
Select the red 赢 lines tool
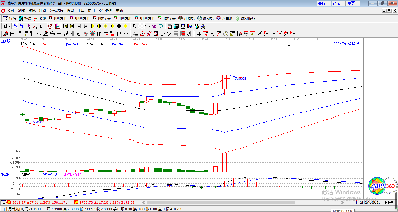(x=286, y=34)
